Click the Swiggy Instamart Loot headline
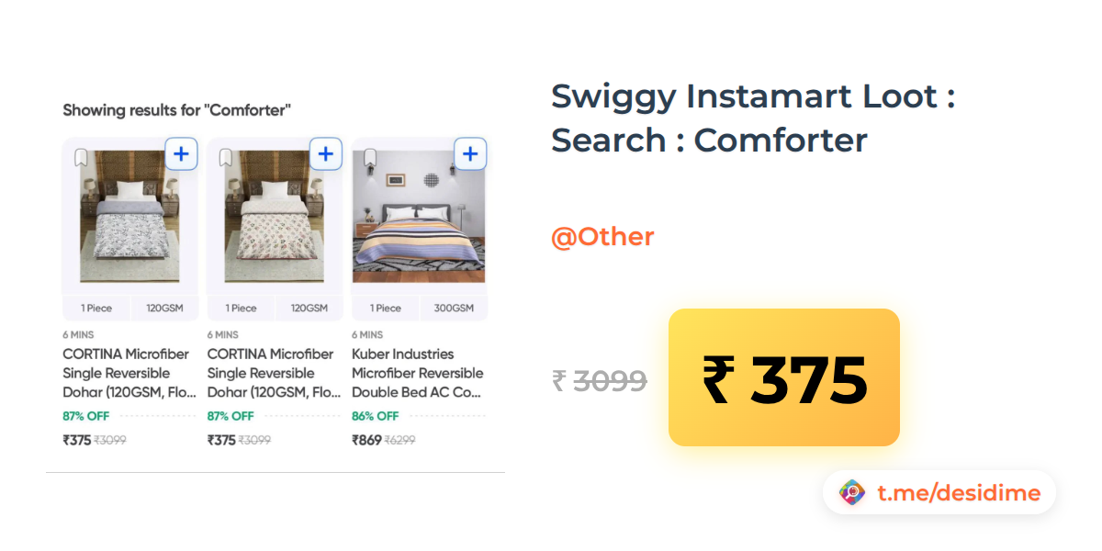This screenshot has width=1102, height=551. click(x=753, y=118)
